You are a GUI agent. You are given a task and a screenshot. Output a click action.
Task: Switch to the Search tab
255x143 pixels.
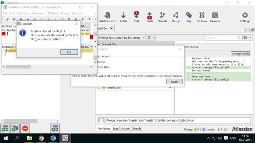pyautogui.click(x=136, y=128)
